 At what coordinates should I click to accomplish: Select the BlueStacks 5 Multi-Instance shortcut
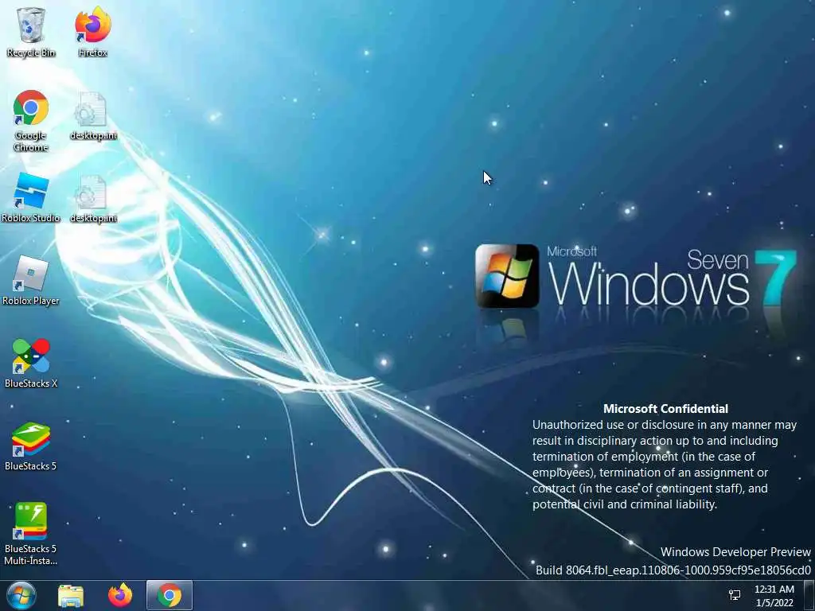coord(31,534)
